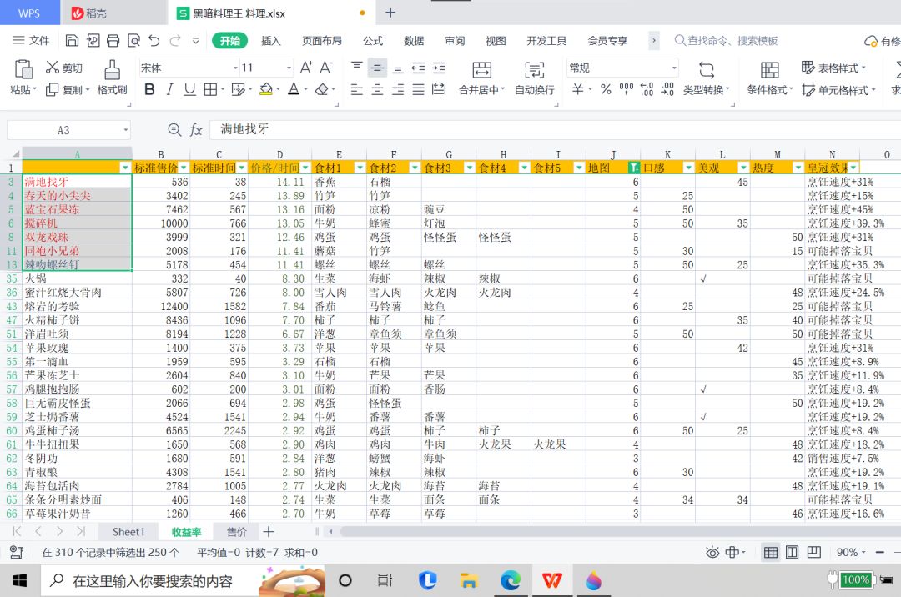The height and width of the screenshot is (597, 901).
Task: Toggle eye-protection mode icon in status bar
Action: click(x=712, y=552)
